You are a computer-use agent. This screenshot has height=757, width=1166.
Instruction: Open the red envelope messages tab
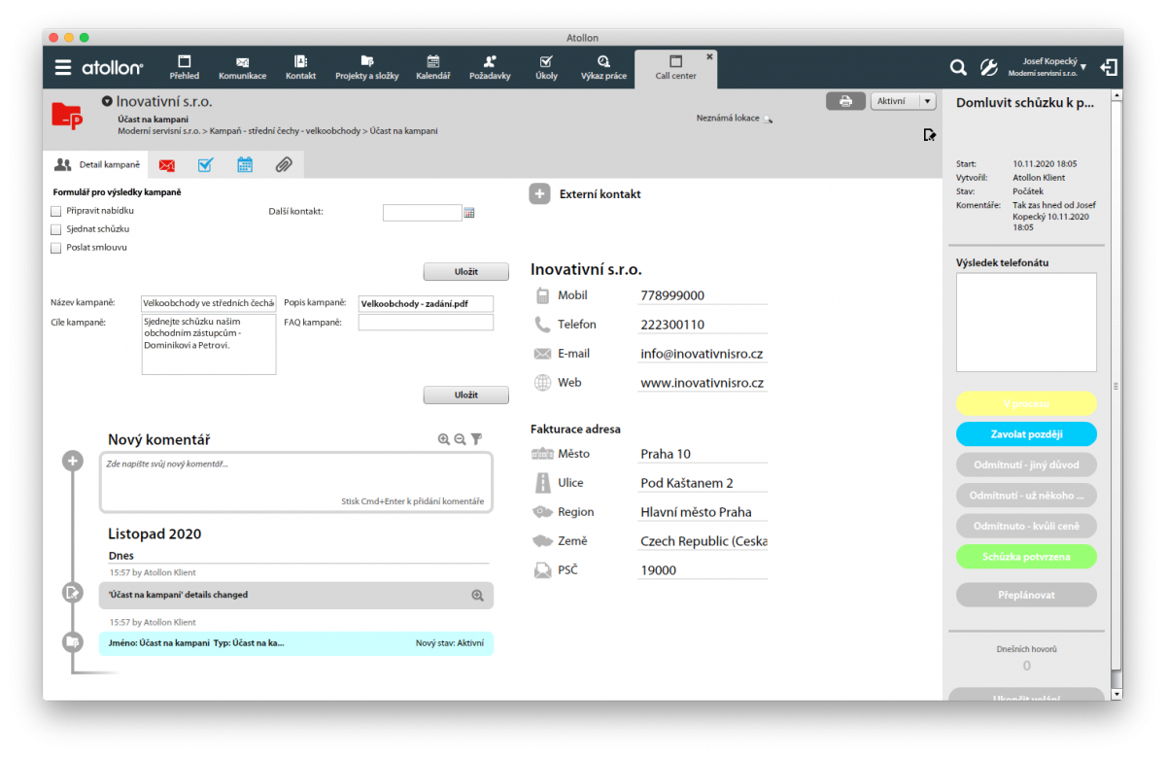click(167, 165)
